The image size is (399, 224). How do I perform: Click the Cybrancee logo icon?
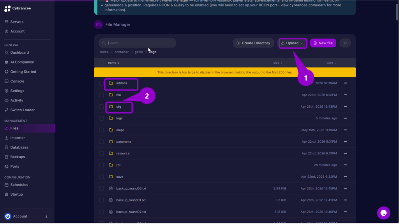[x=7, y=9]
